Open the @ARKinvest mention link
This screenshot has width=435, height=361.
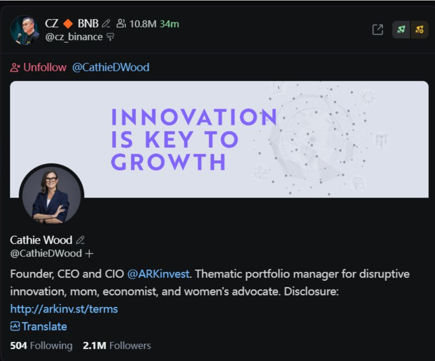click(x=158, y=274)
